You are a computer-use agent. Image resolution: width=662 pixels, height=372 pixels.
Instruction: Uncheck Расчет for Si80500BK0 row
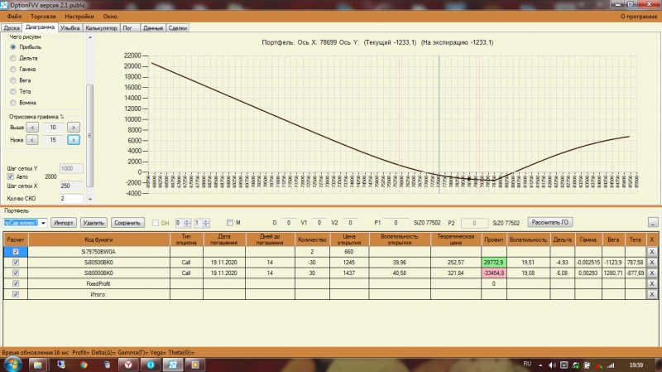pyautogui.click(x=16, y=263)
